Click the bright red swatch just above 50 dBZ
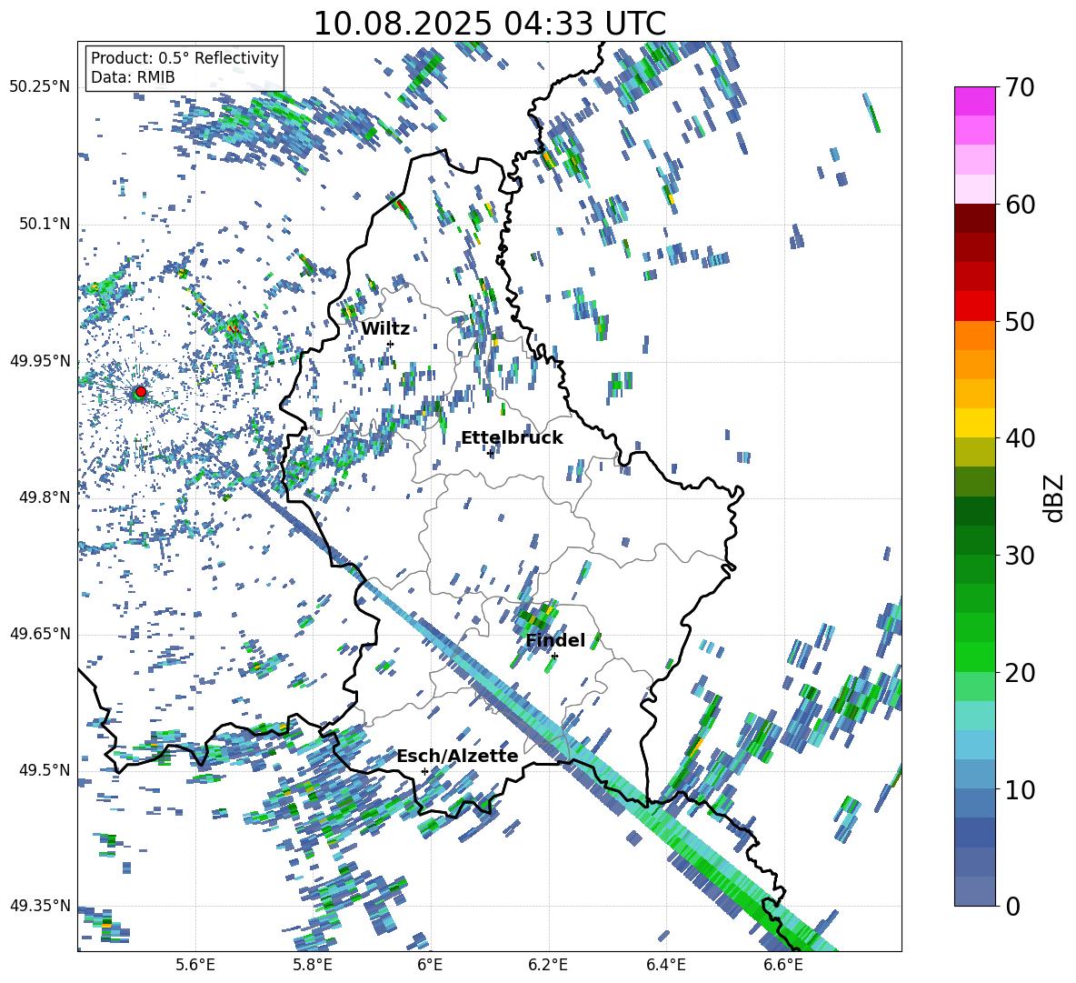 [975, 306]
